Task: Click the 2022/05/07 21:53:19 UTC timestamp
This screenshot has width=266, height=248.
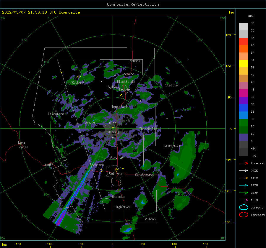Action: pos(29,12)
